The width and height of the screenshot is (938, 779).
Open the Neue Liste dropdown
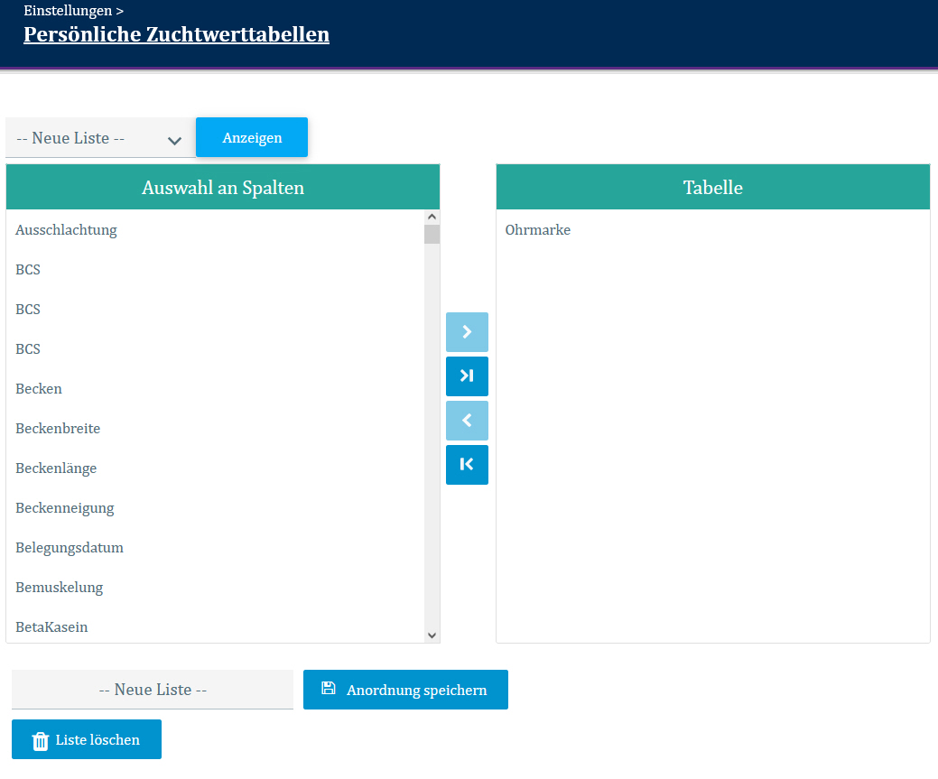(99, 139)
